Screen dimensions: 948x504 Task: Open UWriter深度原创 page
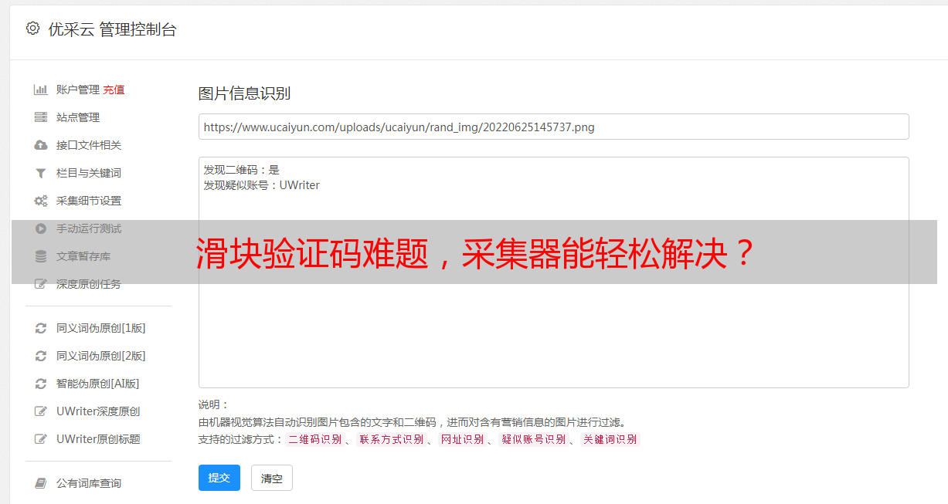[x=98, y=411]
